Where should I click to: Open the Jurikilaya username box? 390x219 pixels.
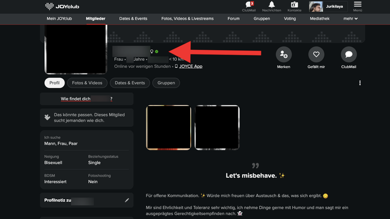334,6
